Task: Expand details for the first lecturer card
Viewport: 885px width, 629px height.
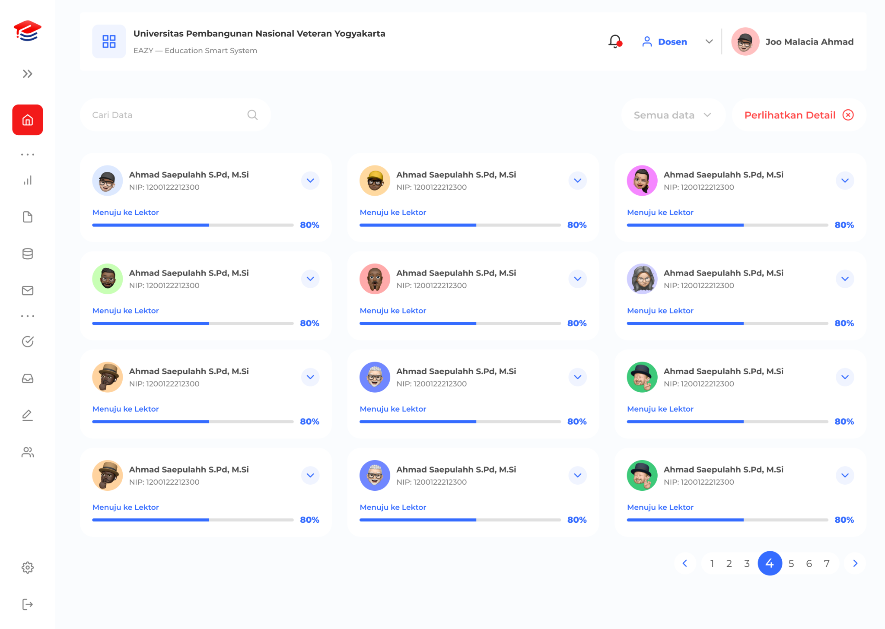Action: pyautogui.click(x=310, y=181)
